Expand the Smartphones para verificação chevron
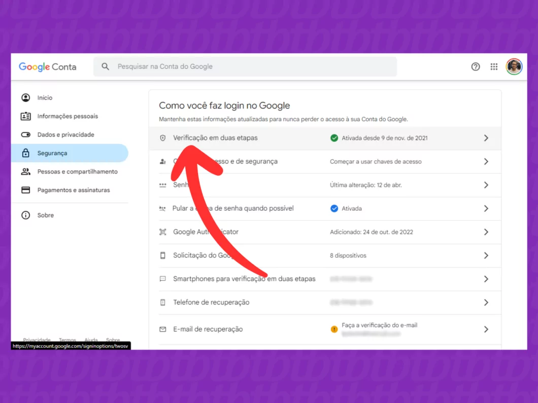The width and height of the screenshot is (538, 403). tap(486, 279)
